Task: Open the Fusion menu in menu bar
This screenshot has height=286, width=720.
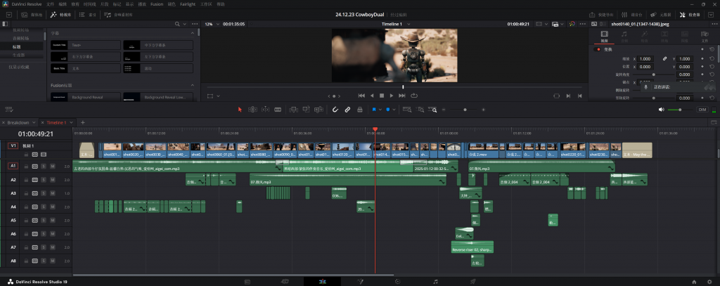Action: [157, 4]
